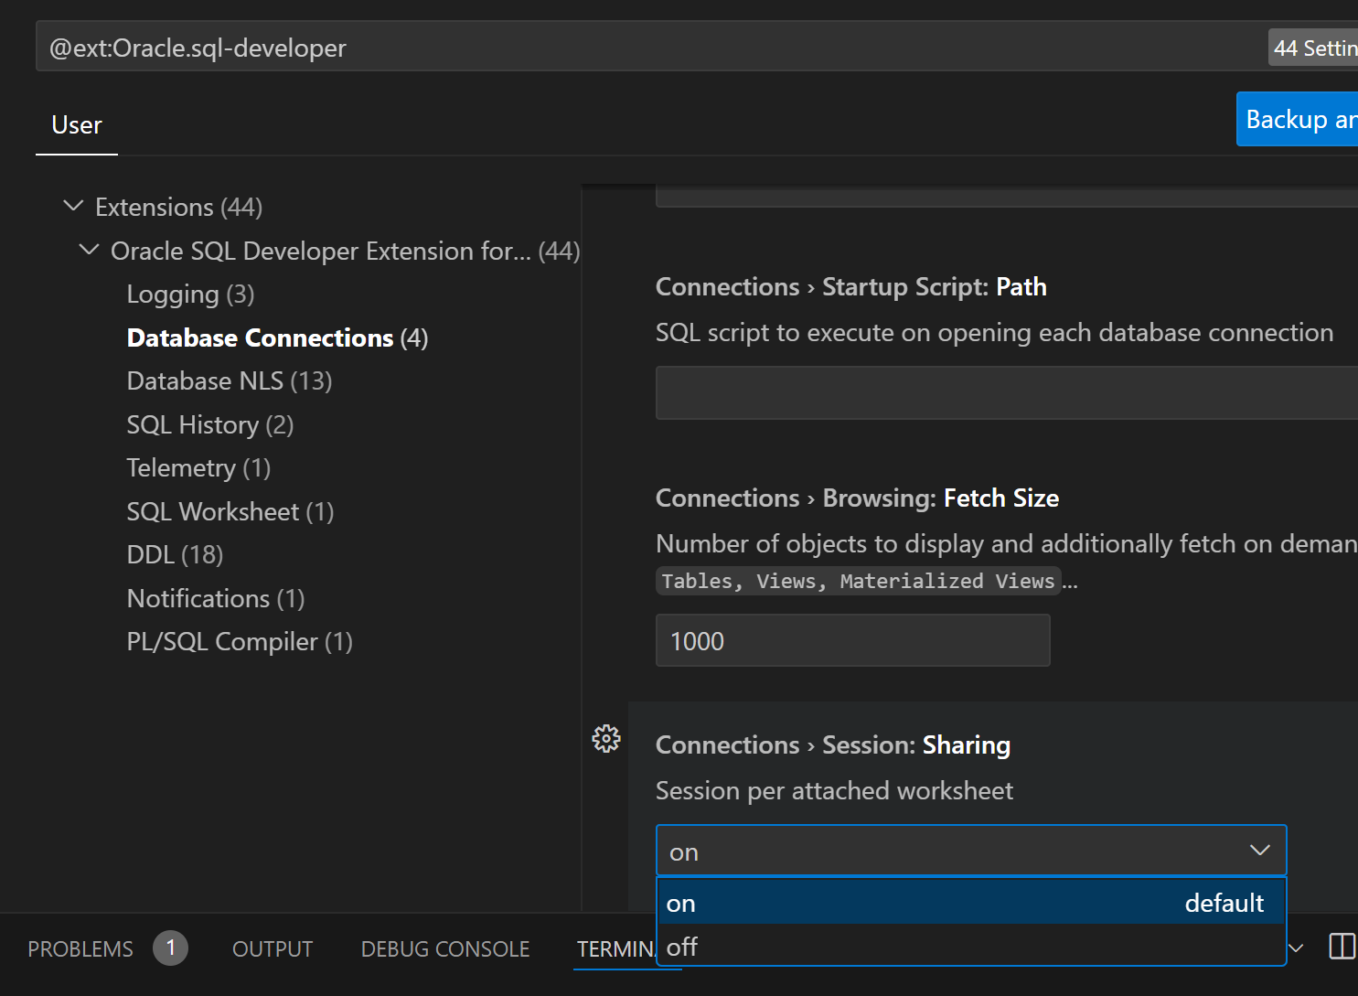This screenshot has height=996, width=1358.
Task: Click the Backup and Sync button
Action: 1297,119
